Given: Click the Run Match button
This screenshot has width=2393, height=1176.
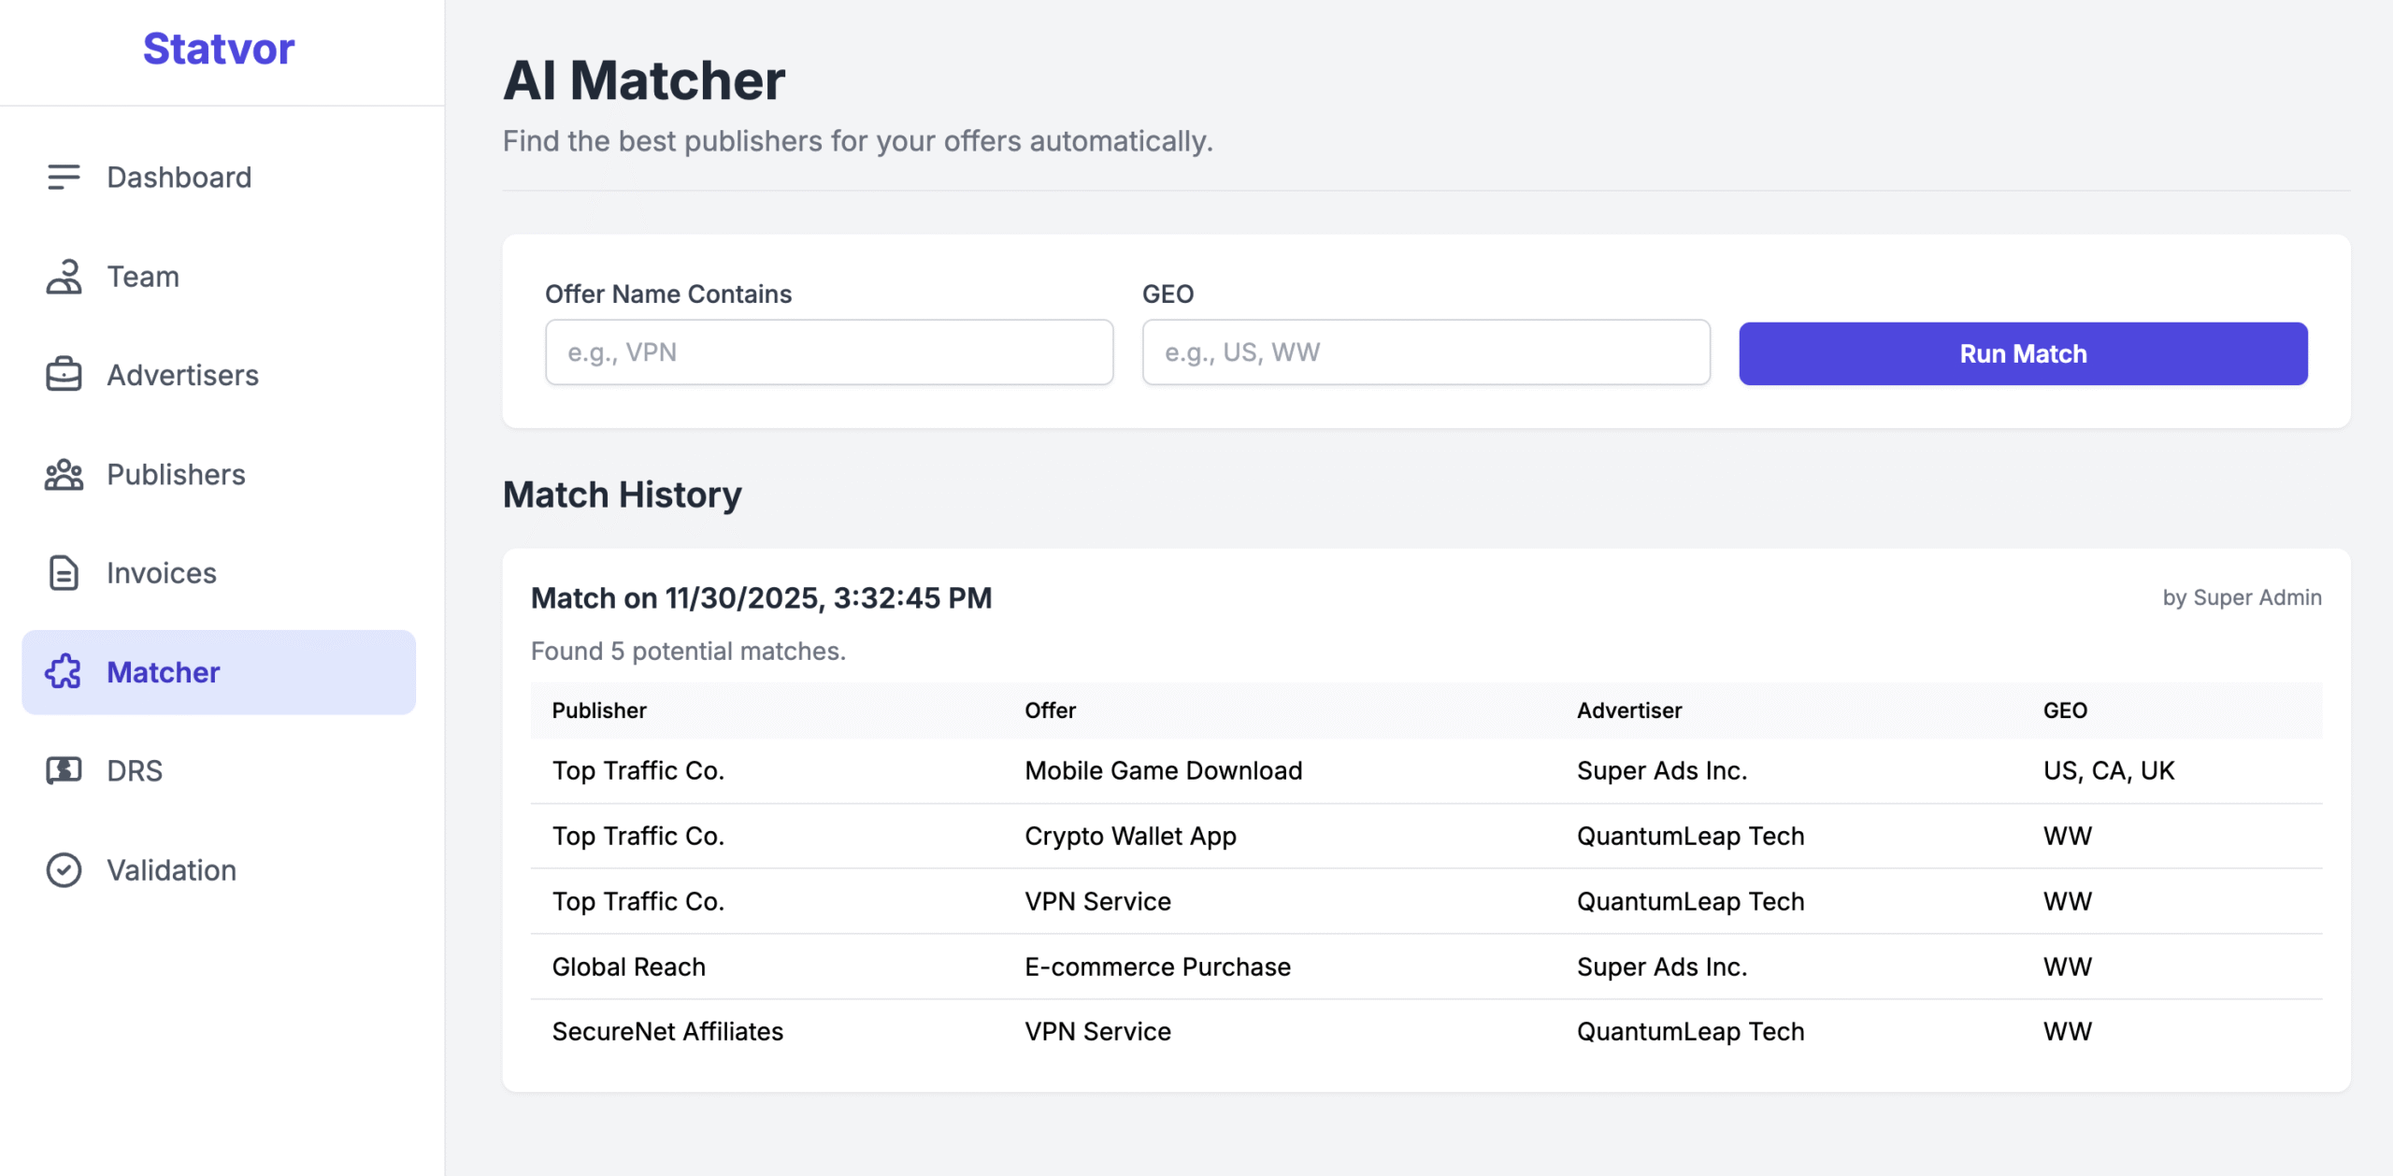Looking at the screenshot, I should [2022, 353].
